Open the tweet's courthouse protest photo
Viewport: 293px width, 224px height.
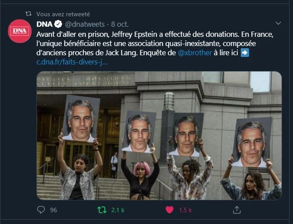(x=159, y=135)
